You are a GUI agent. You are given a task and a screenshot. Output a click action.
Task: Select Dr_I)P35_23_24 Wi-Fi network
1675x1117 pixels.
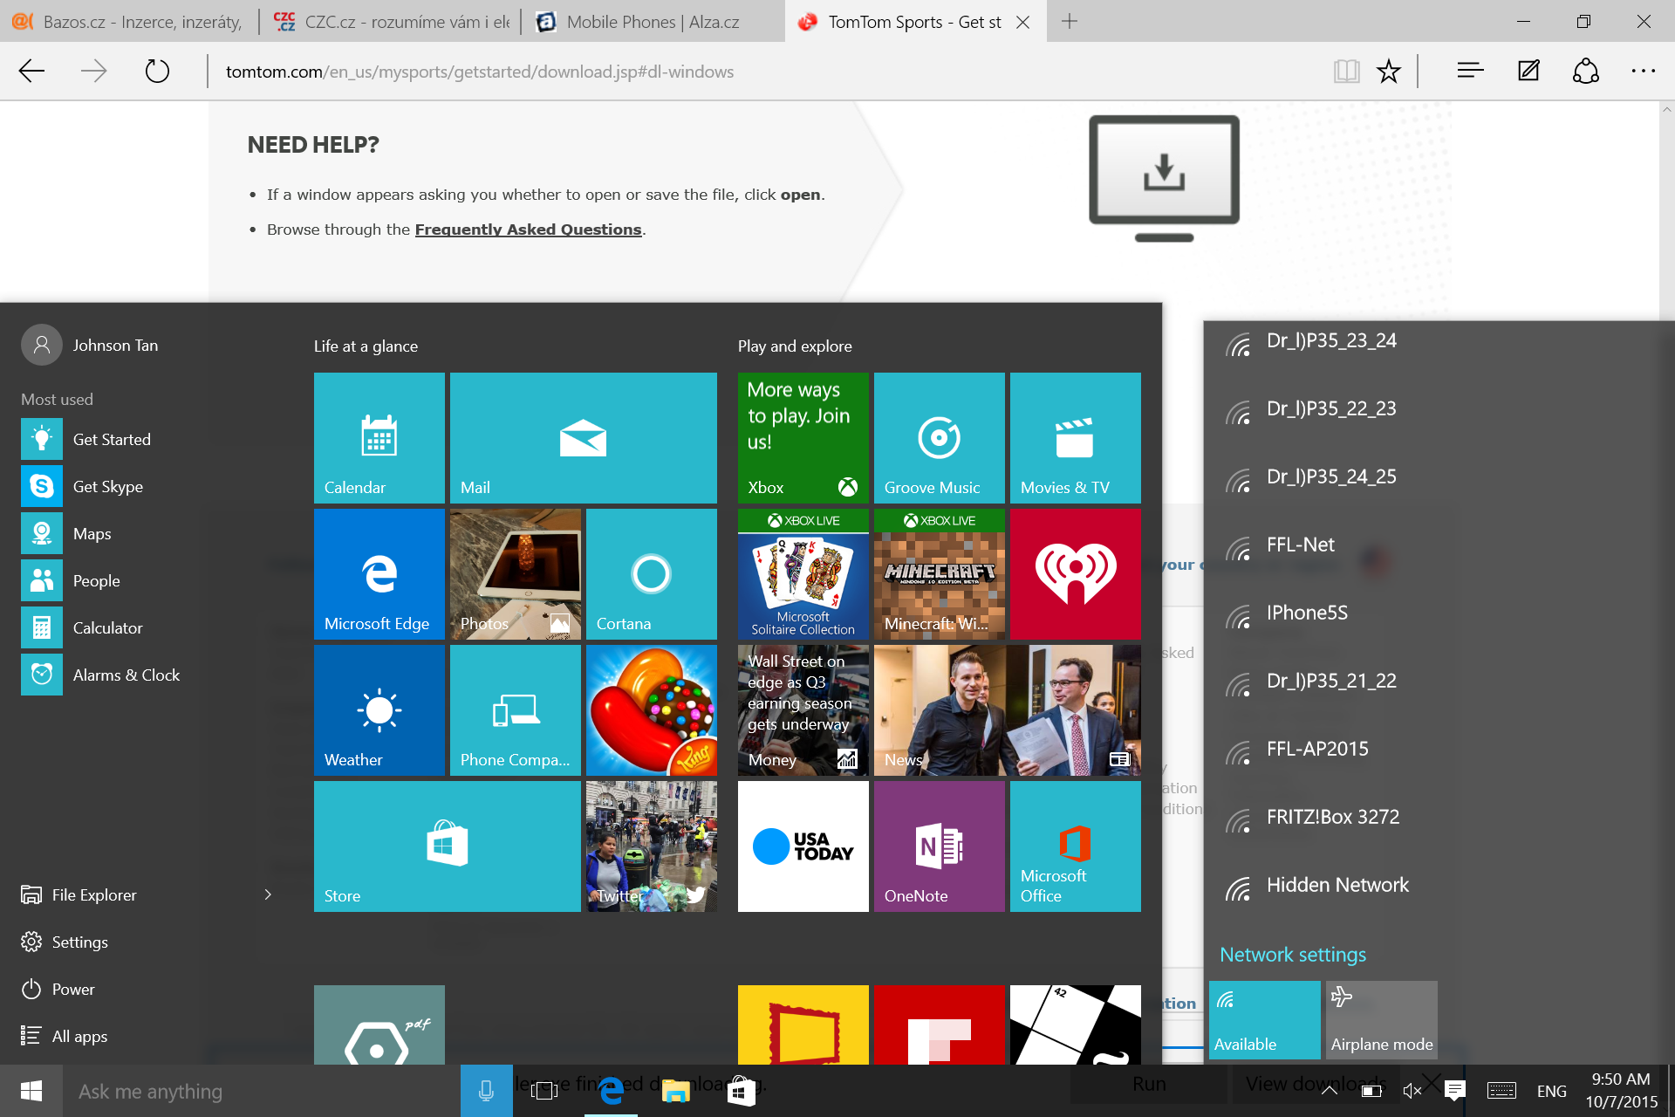(x=1439, y=341)
